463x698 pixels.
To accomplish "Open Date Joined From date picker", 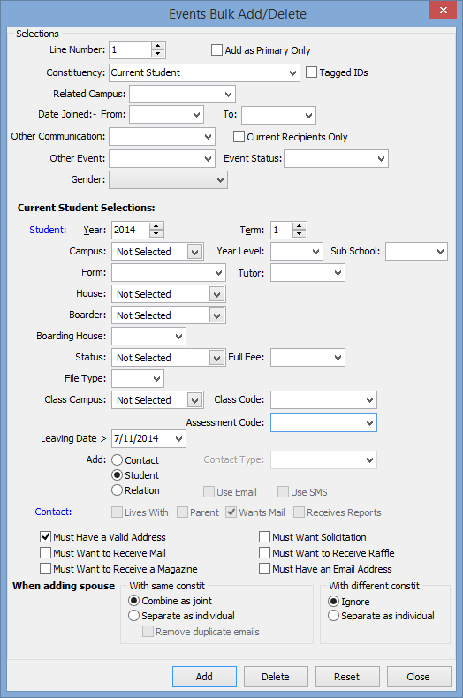I will pyautogui.click(x=197, y=114).
